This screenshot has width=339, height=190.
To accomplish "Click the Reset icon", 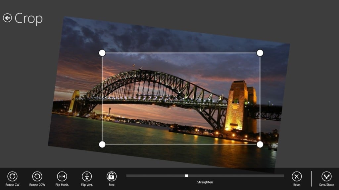I will tap(297, 176).
